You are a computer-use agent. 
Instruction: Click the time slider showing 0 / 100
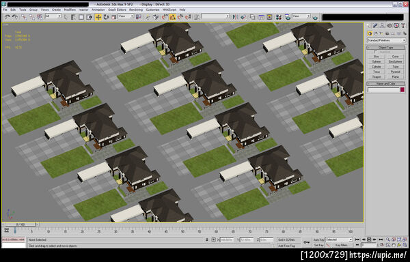[20, 224]
